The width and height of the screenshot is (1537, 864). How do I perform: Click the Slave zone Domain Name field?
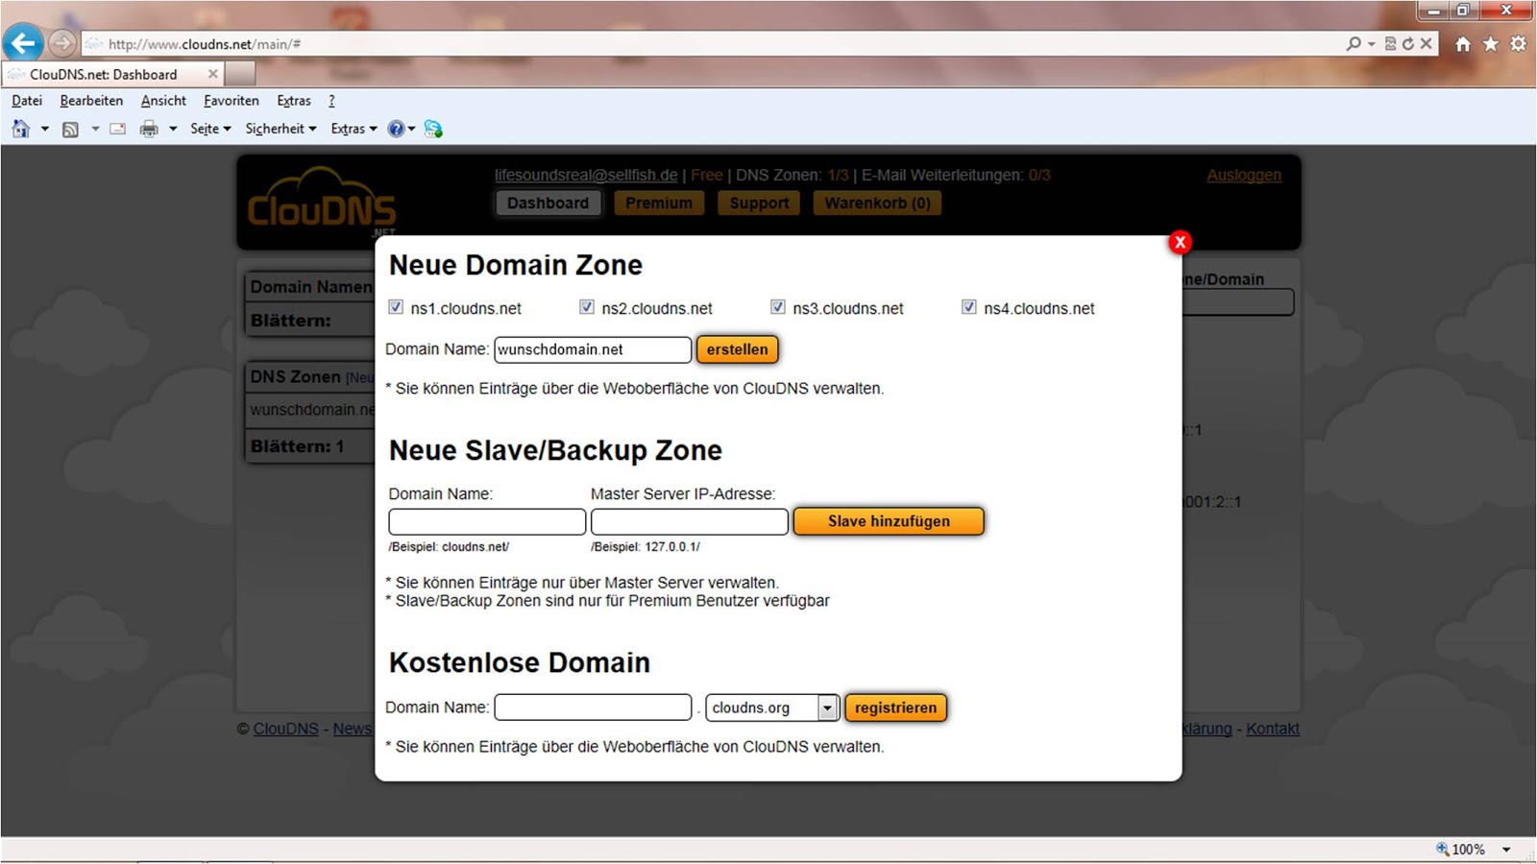pos(487,521)
